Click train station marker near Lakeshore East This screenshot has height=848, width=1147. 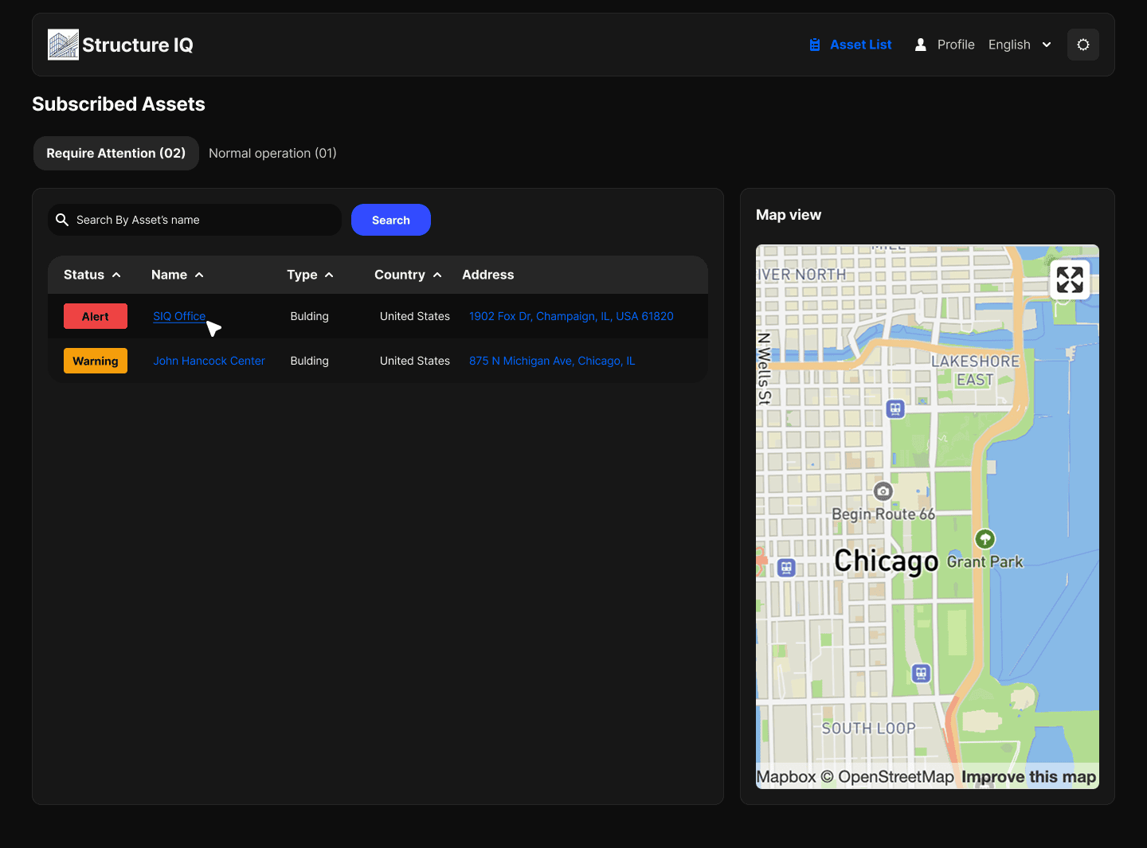895,409
